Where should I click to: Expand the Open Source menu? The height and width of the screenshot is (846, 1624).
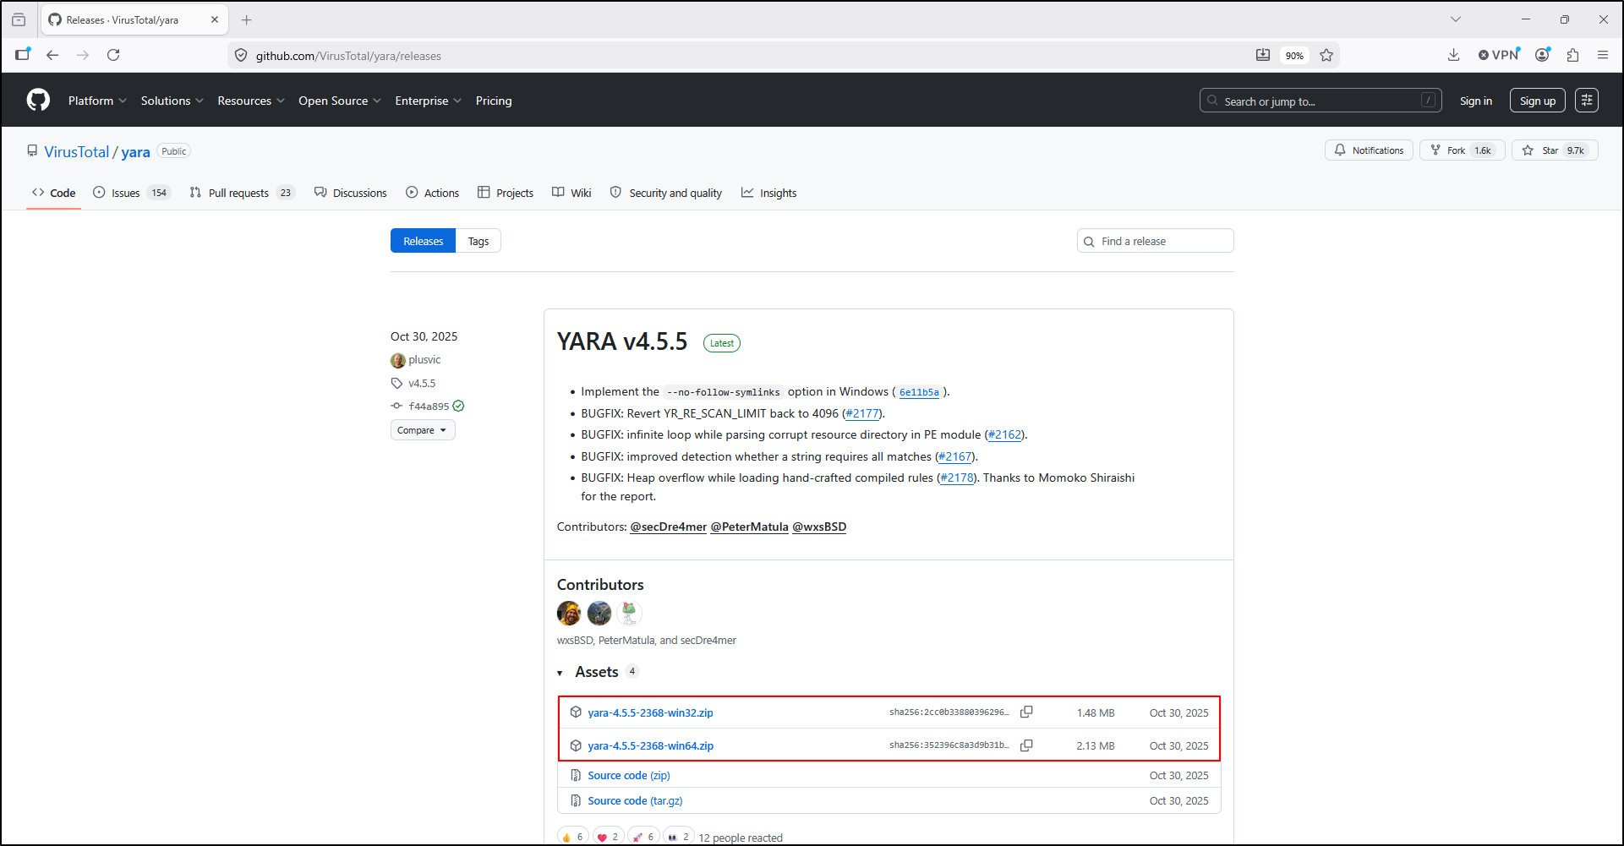[340, 101]
